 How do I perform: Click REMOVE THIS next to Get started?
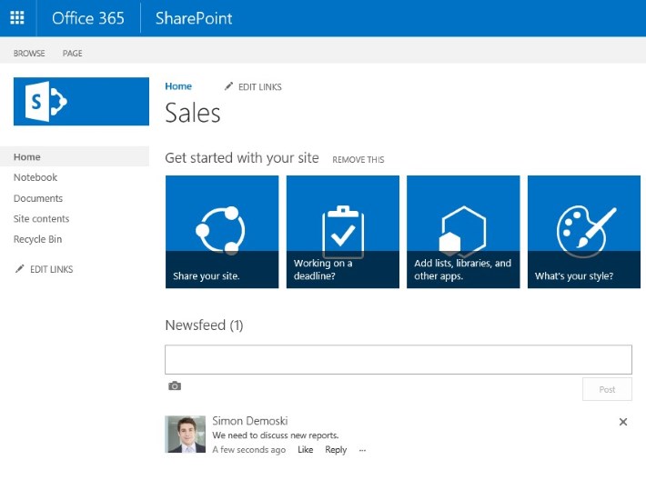tap(358, 160)
